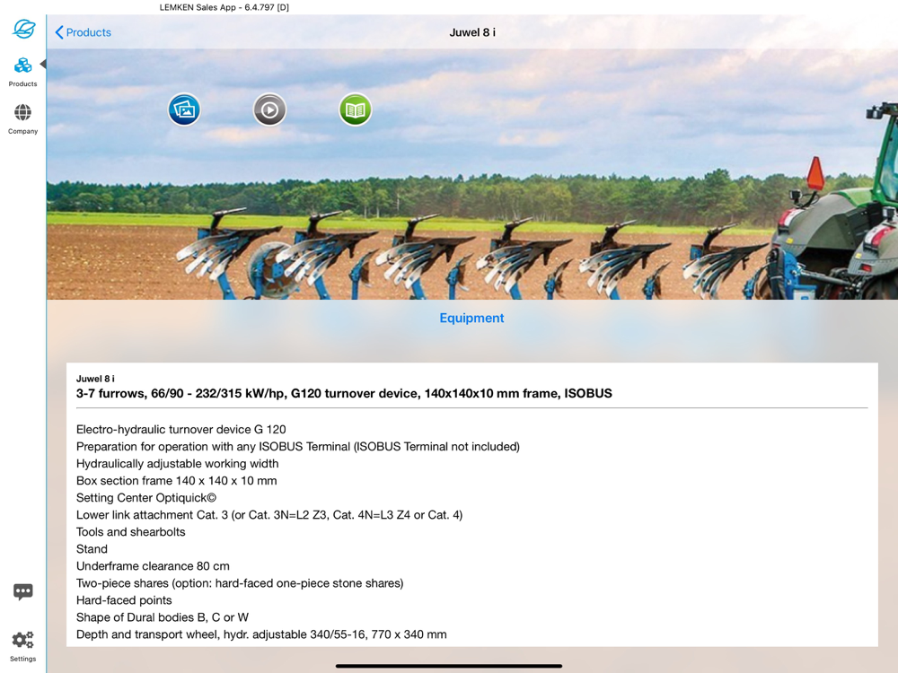Open the image gallery icon
This screenshot has height=673, width=898.
point(184,109)
